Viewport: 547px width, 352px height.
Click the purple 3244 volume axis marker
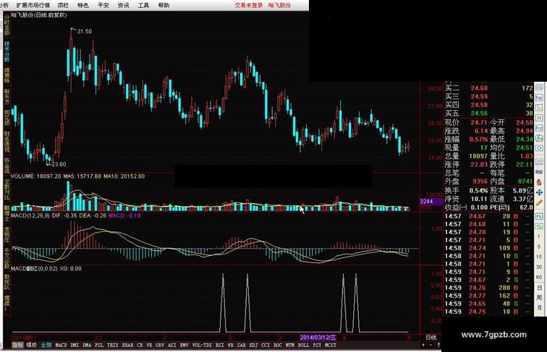431,202
